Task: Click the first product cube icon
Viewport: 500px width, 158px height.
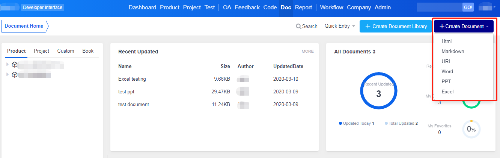Action: pyautogui.click(x=15, y=65)
